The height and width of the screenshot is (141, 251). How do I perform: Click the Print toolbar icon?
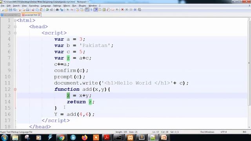[27, 10]
